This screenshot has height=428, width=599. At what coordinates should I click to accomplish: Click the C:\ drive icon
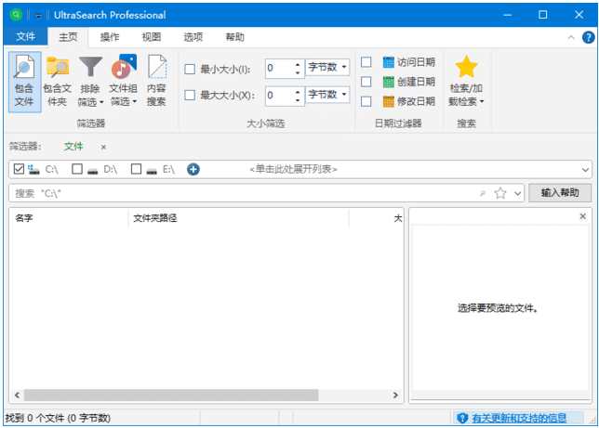[x=34, y=169]
